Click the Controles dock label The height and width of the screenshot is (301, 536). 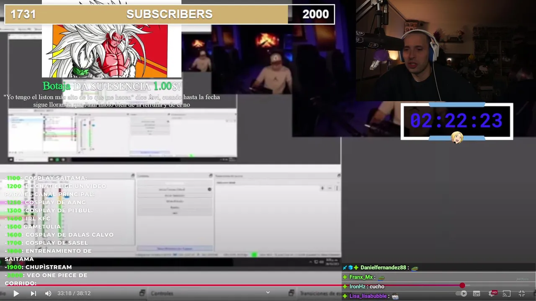pos(162,293)
